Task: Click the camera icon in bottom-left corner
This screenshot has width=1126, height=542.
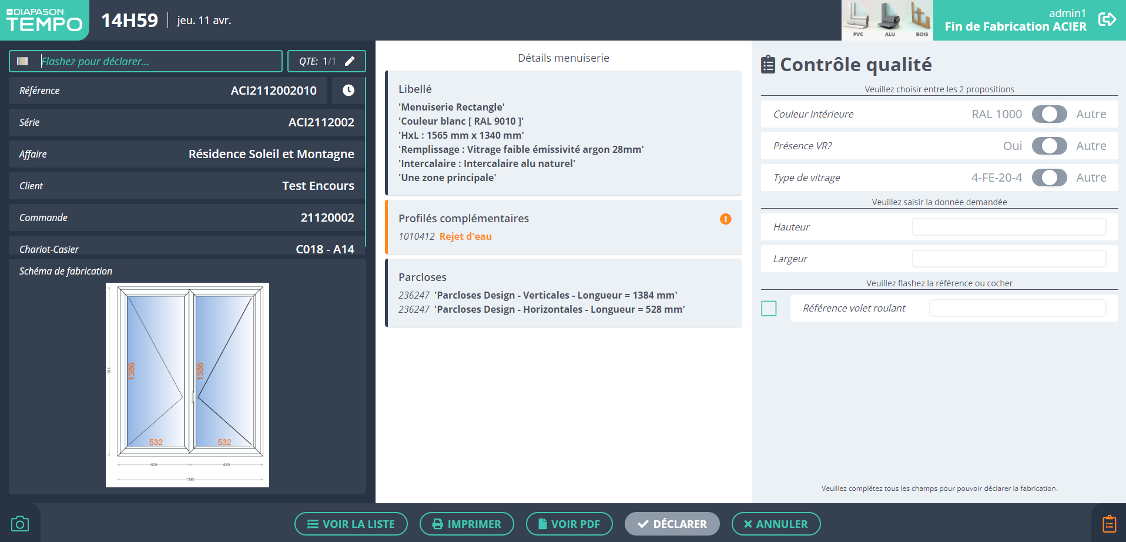Action: click(x=20, y=524)
